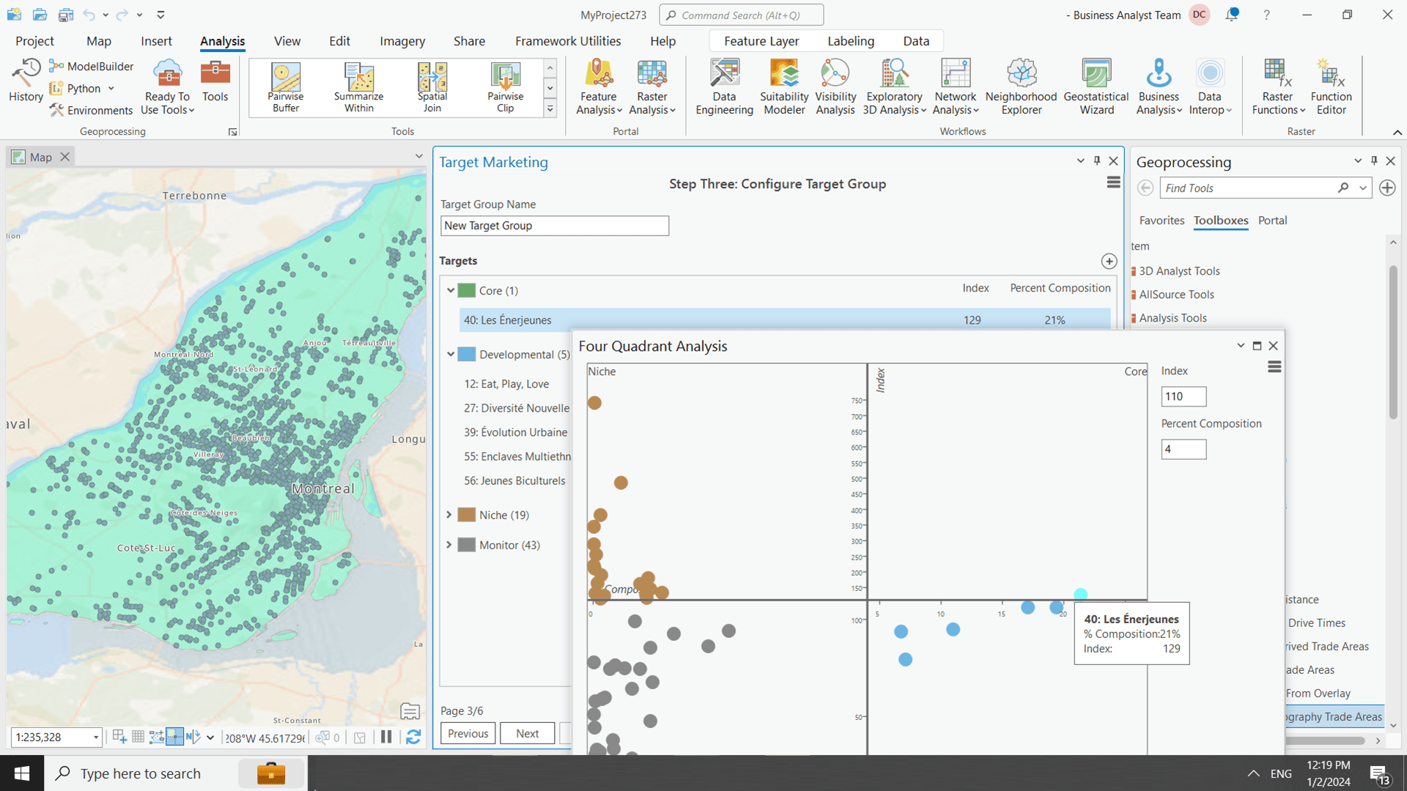Open the Suitability Modeler
The image size is (1407, 791).
pos(783,86)
